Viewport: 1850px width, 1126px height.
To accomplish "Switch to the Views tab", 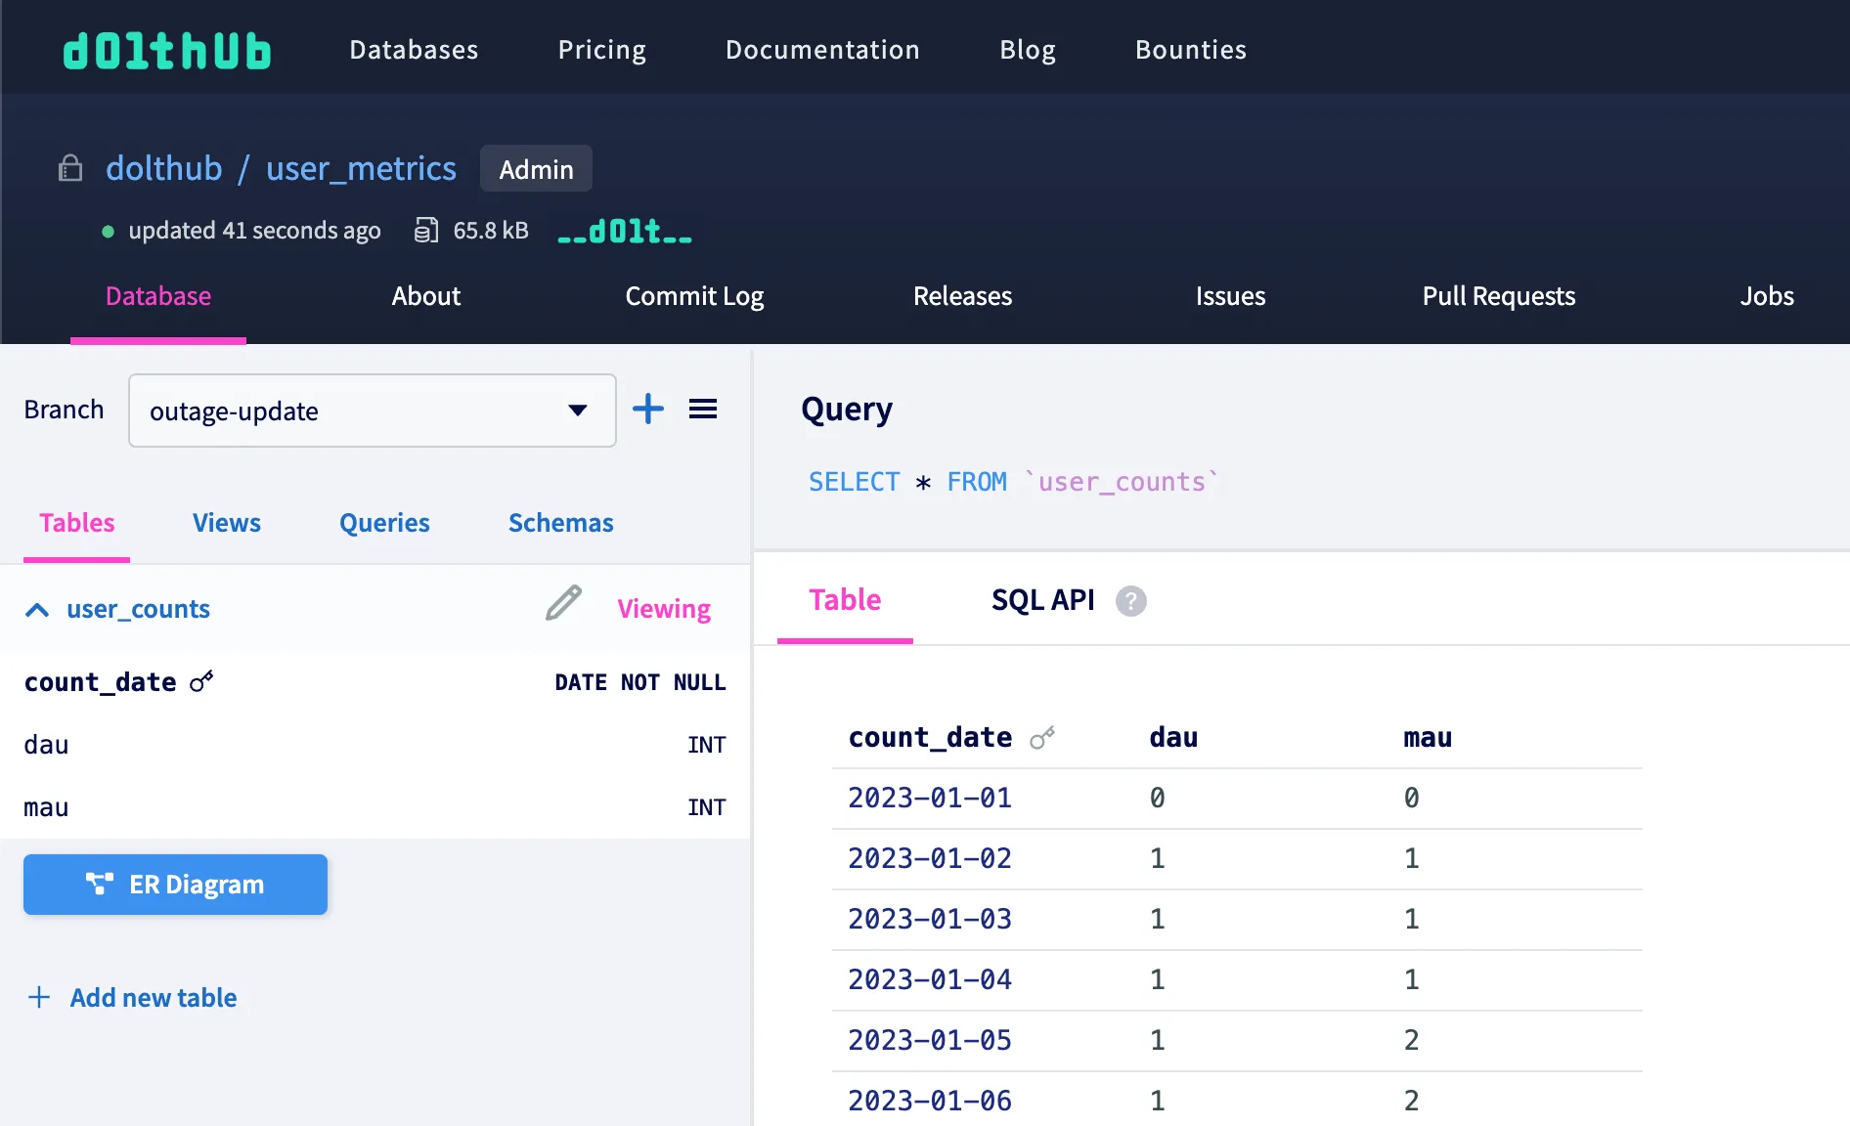I will pyautogui.click(x=226, y=523).
